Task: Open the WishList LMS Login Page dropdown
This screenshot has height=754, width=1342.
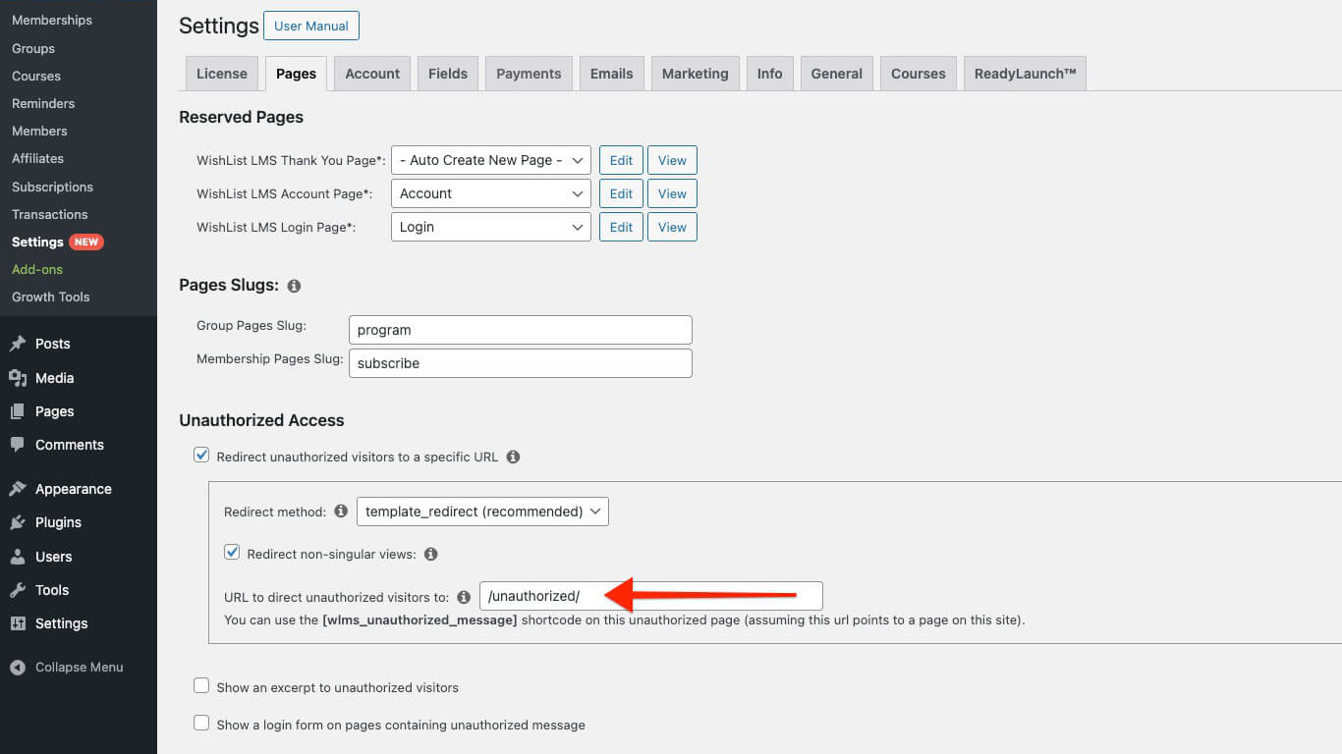Action: pyautogui.click(x=490, y=227)
